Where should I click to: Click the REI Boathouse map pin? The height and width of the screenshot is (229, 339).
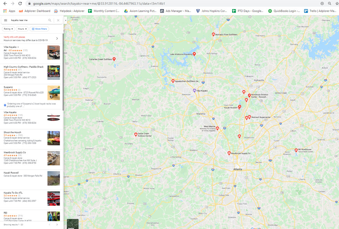296,150
